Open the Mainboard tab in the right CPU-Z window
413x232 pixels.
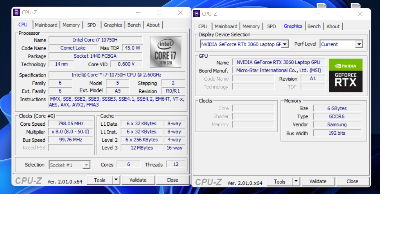(x=226, y=26)
